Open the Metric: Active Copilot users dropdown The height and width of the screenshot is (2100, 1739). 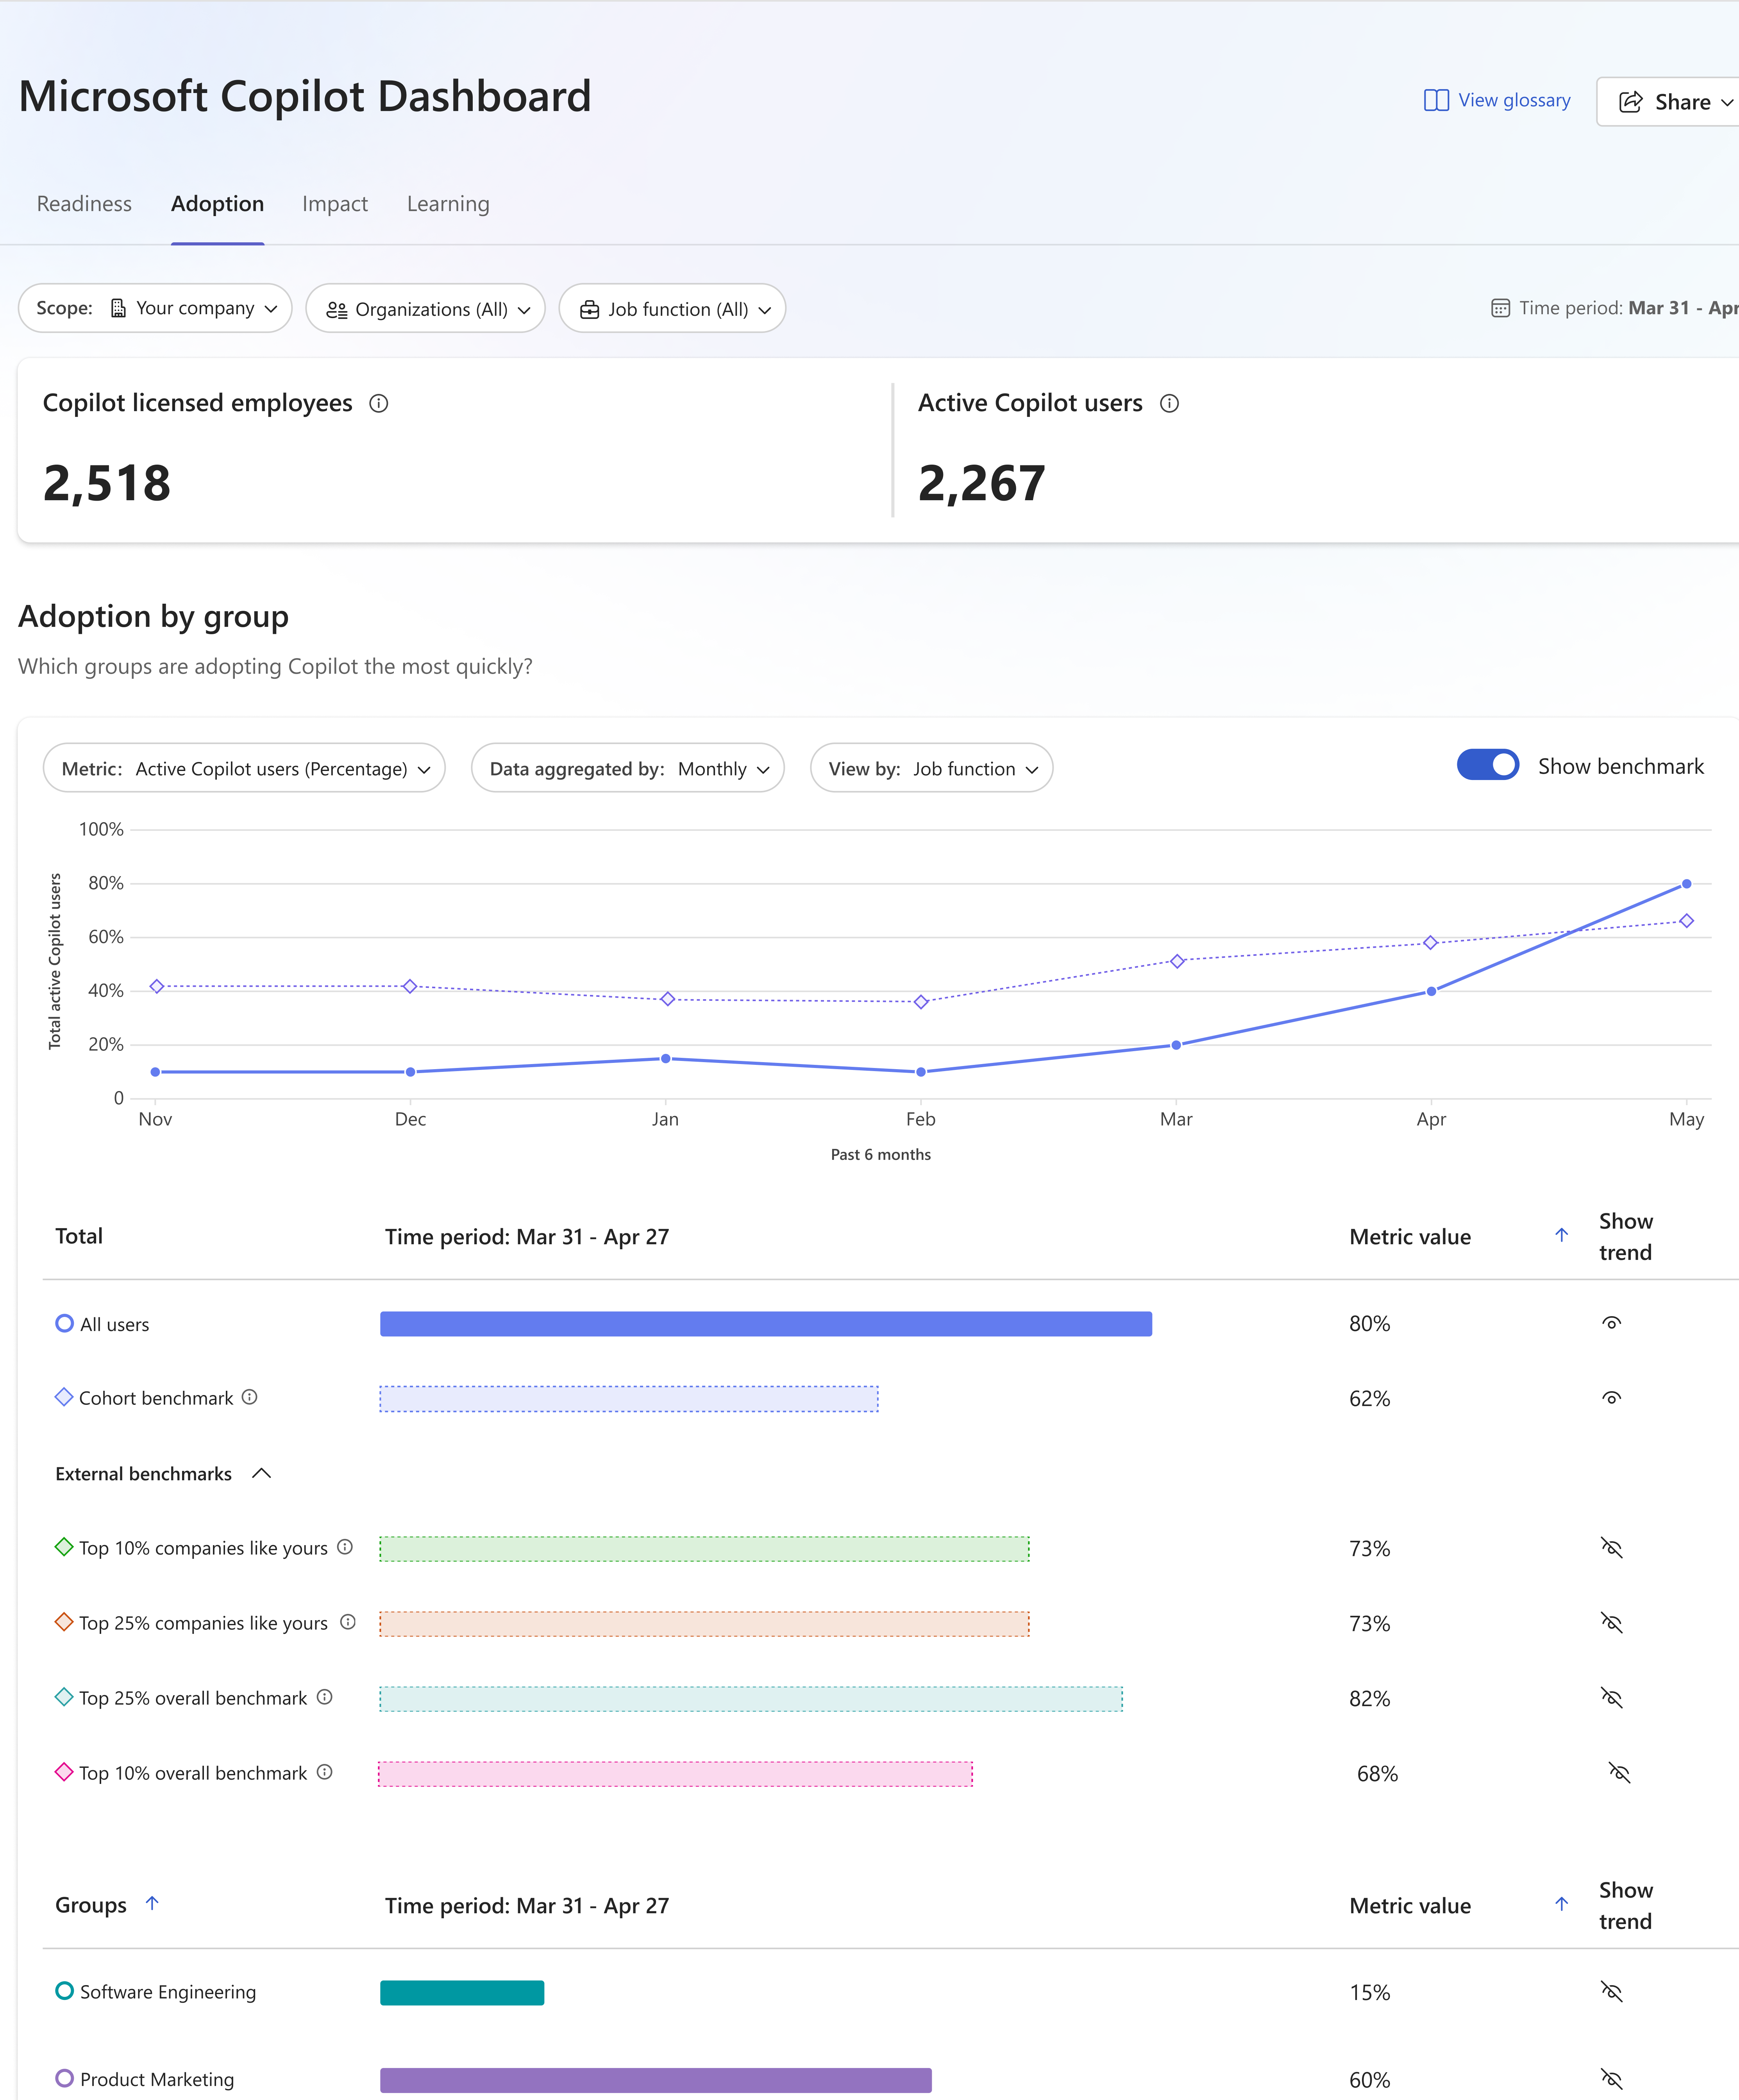(x=244, y=768)
